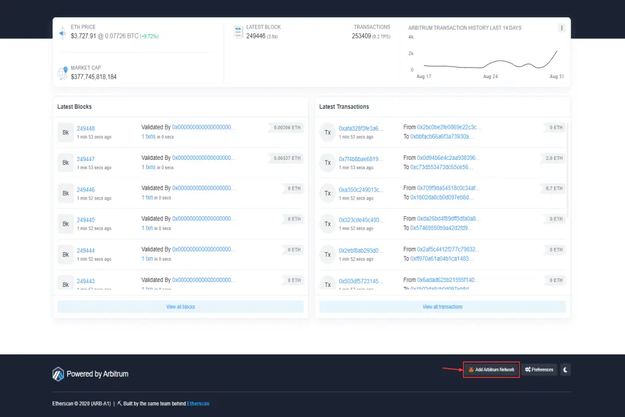This screenshot has height=417, width=625.
Task: Click the 0.00206 ETH reward badge
Action: (287, 128)
